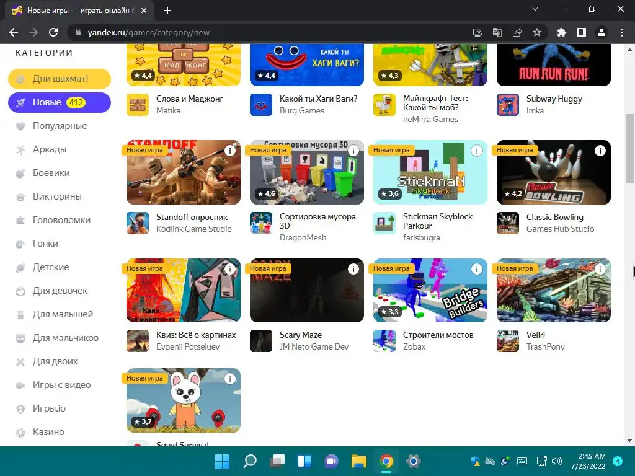Select Новые category
This screenshot has width=635, height=476.
60,102
